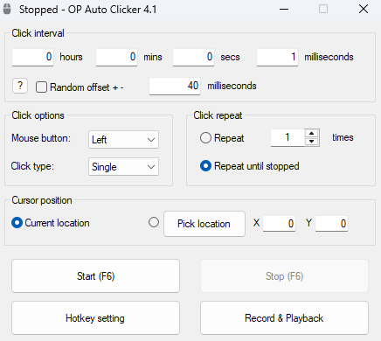The width and height of the screenshot is (381, 341).
Task: Select the radio button beside Pick location
Action: tap(154, 222)
